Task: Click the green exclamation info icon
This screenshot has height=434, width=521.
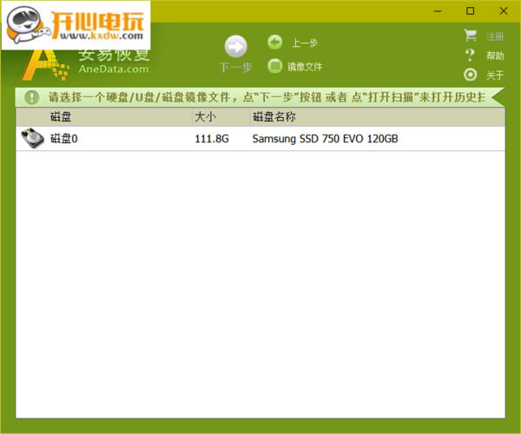Action: (32, 97)
